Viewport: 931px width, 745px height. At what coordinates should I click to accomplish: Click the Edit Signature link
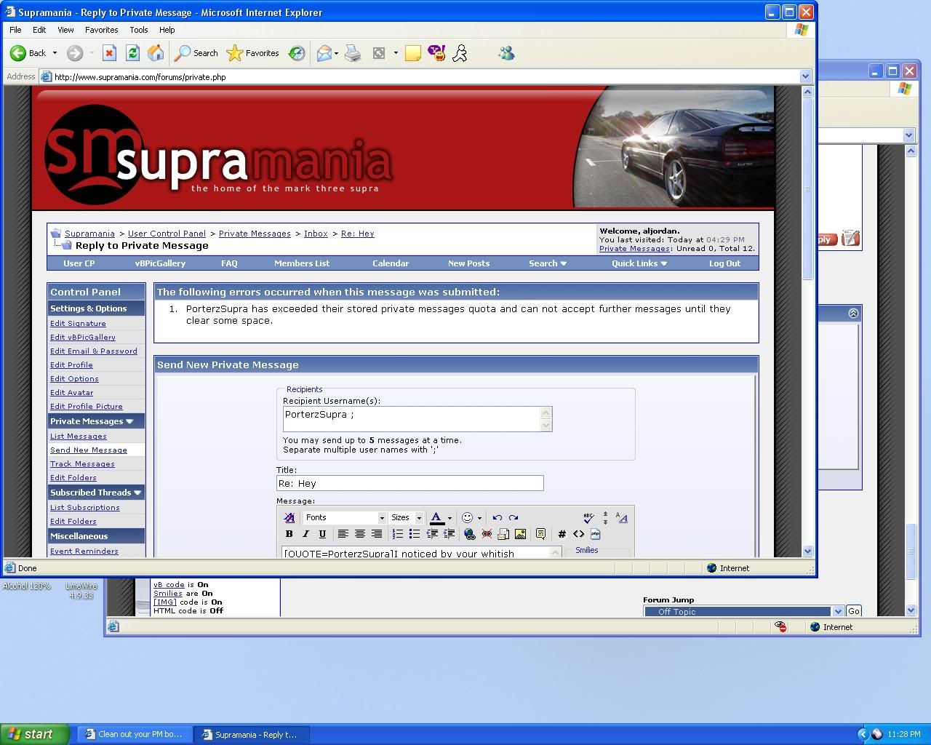click(78, 323)
